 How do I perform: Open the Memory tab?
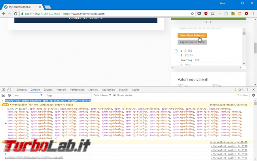(93, 90)
